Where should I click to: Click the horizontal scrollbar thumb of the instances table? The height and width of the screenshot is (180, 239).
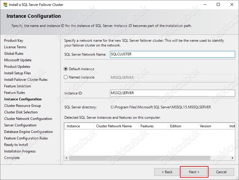point(140,158)
